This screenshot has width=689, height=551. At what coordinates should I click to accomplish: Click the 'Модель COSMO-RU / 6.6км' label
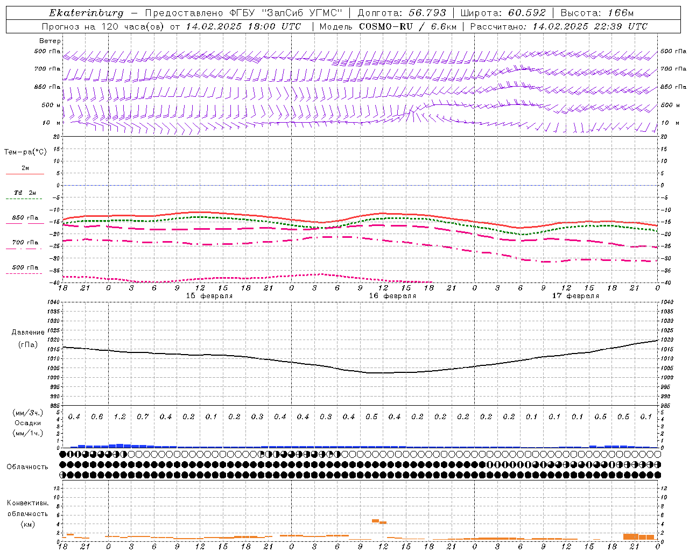point(388,26)
